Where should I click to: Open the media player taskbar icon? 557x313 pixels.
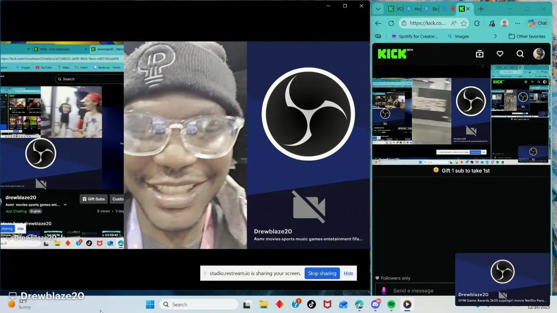[x=407, y=305]
